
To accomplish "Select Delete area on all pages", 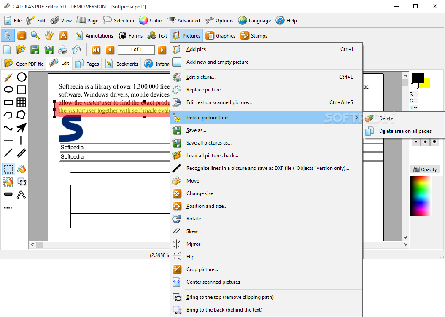I will click(x=404, y=131).
